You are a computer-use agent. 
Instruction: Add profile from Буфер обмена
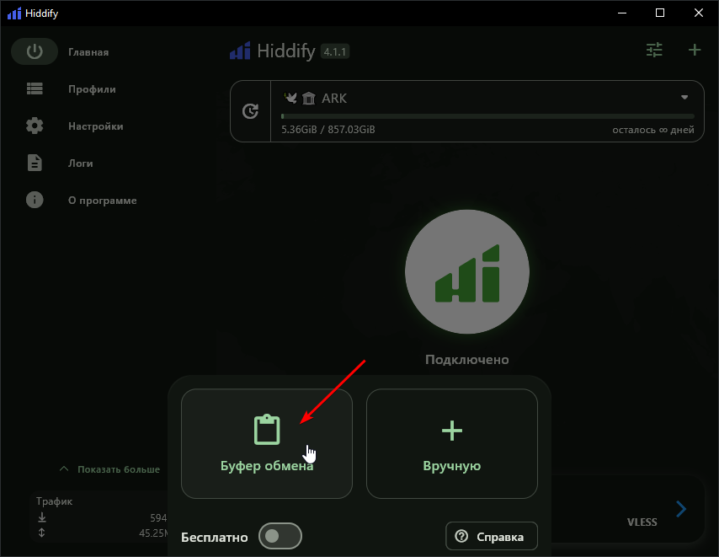(266, 443)
